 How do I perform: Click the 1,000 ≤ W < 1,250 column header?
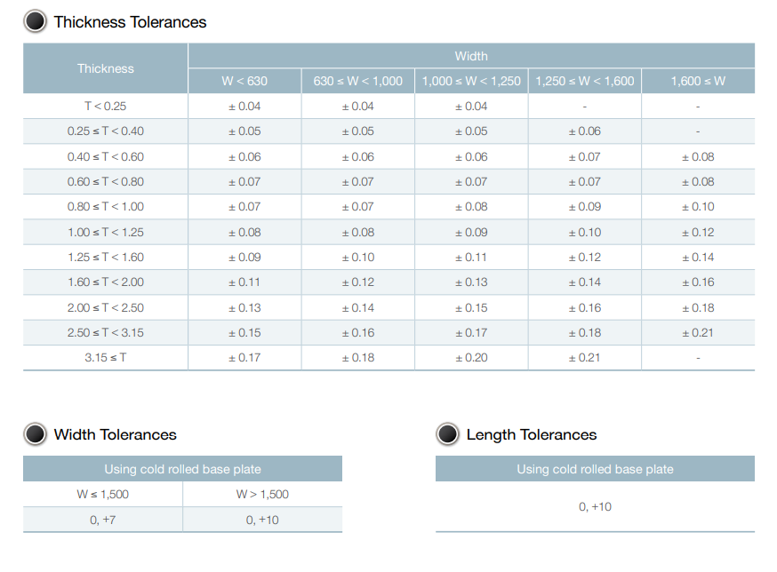tap(471, 81)
